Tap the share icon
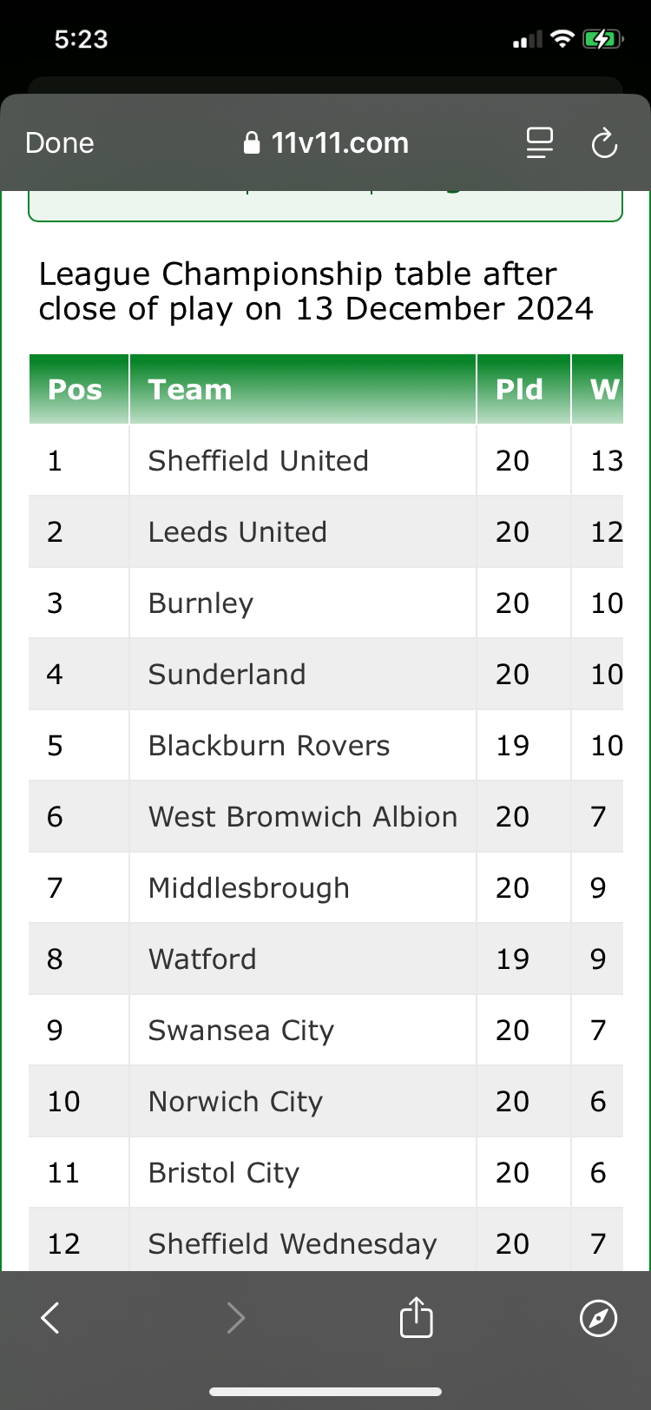The height and width of the screenshot is (1410, 651). point(416,1317)
